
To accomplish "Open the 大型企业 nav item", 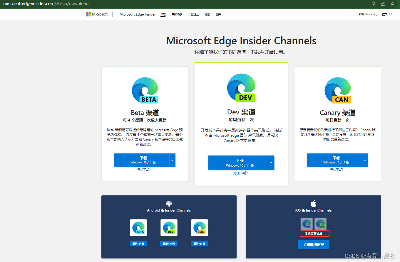I will click(x=193, y=14).
